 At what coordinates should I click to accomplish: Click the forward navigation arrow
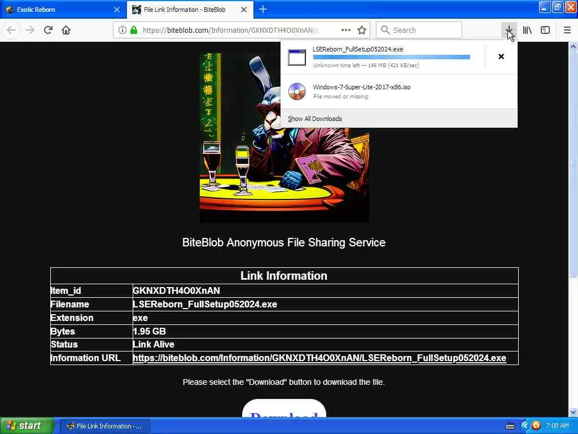point(30,31)
